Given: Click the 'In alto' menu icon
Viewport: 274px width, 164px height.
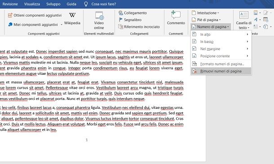Looking at the screenshot, I should click(194, 35).
